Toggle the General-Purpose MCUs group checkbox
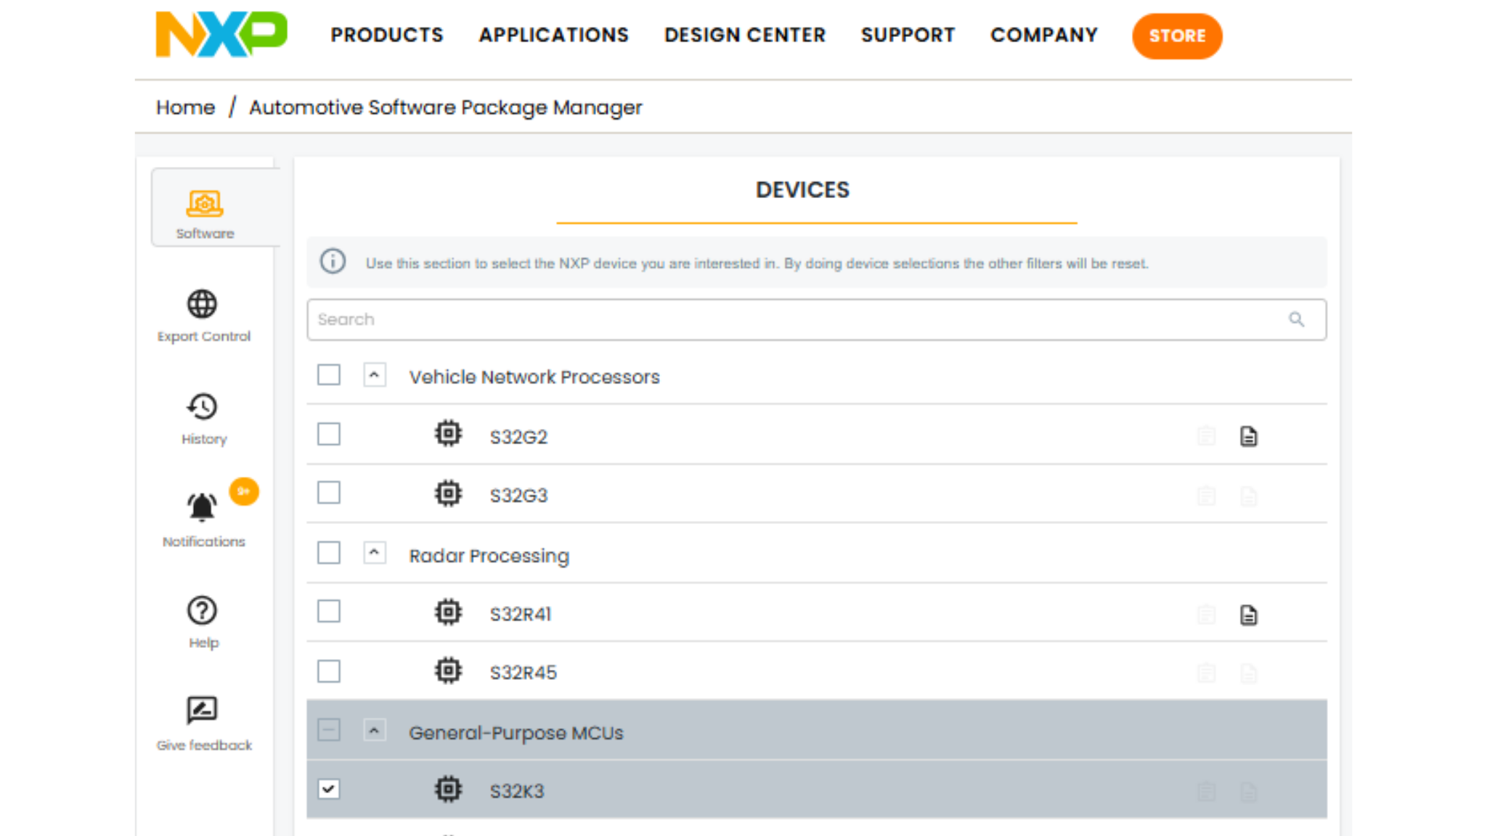The height and width of the screenshot is (836, 1487). tap(329, 730)
